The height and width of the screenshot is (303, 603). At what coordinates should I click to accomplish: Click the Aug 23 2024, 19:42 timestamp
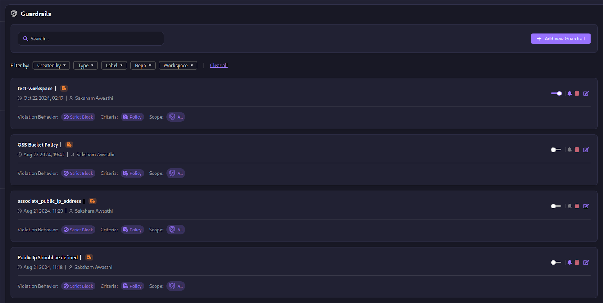[x=44, y=155]
